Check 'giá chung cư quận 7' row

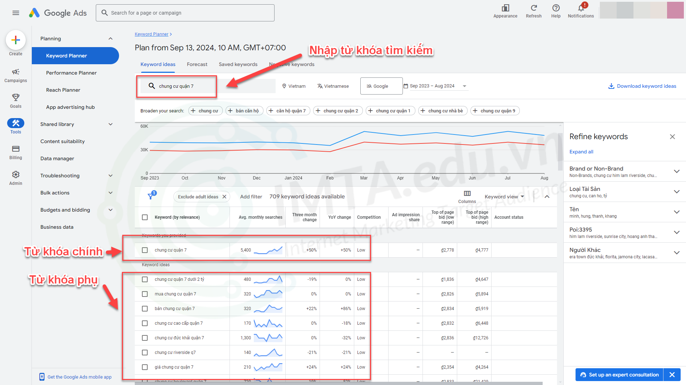[x=145, y=367]
